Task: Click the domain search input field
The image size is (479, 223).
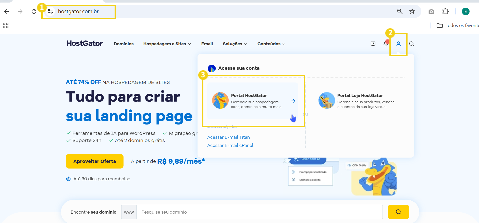Action: click(259, 212)
